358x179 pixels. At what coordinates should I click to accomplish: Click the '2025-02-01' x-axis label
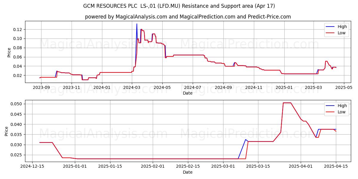point(153,166)
